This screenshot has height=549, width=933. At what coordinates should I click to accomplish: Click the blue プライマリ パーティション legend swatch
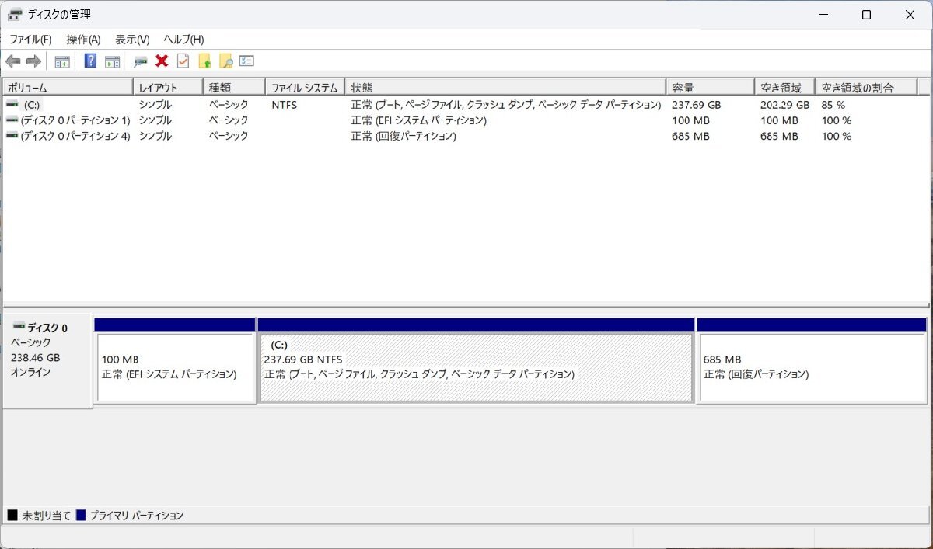tap(81, 516)
